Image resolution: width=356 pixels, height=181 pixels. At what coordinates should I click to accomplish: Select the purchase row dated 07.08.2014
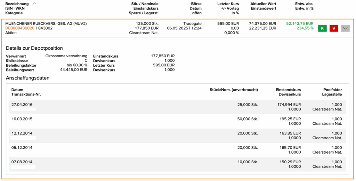178,164
